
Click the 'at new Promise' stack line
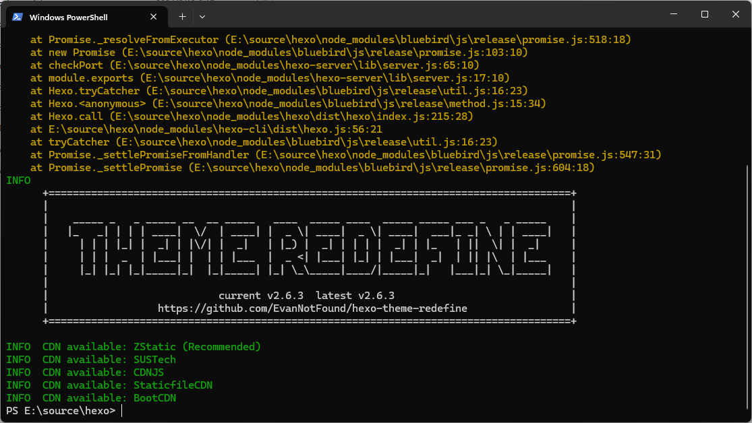coord(279,53)
